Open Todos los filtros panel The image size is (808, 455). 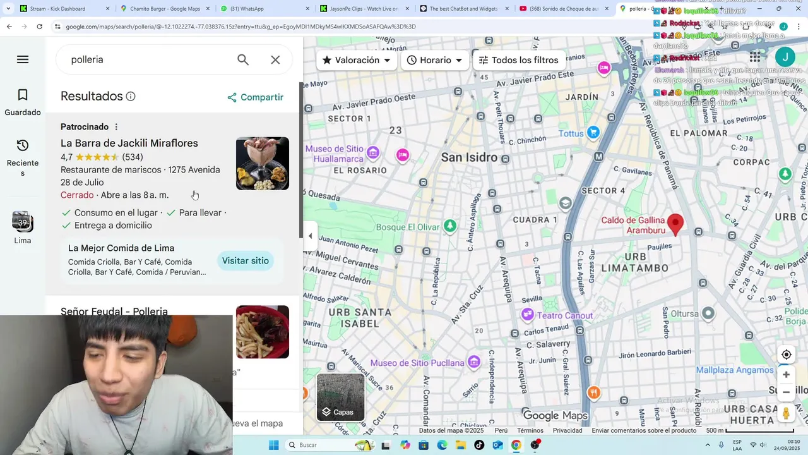coord(518,60)
